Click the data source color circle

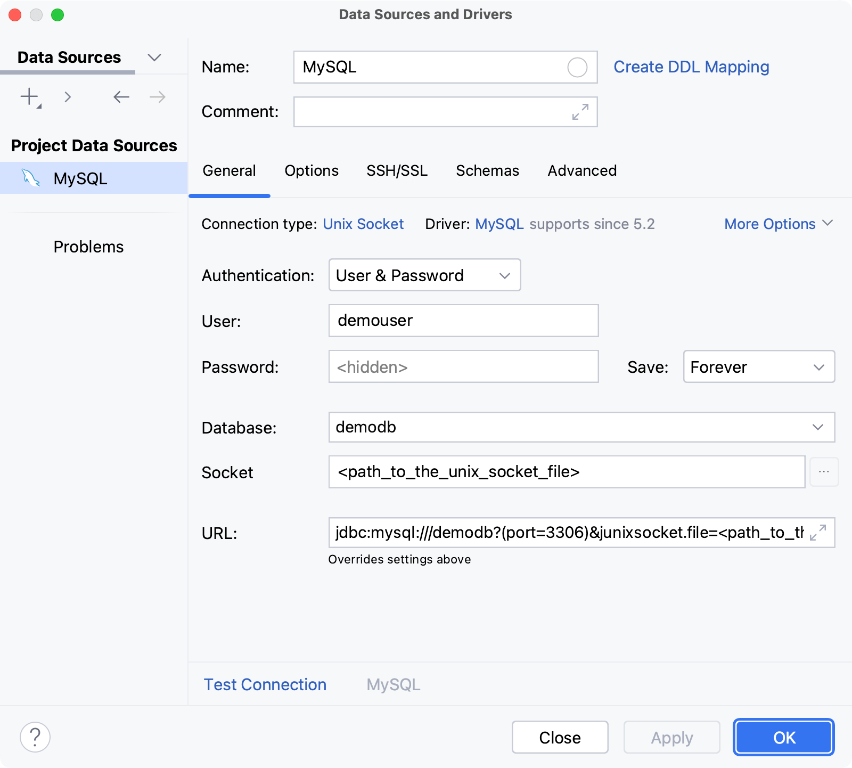click(577, 67)
